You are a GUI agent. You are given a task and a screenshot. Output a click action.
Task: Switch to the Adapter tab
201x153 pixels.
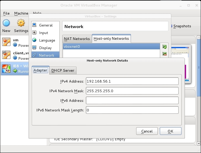click(40, 70)
